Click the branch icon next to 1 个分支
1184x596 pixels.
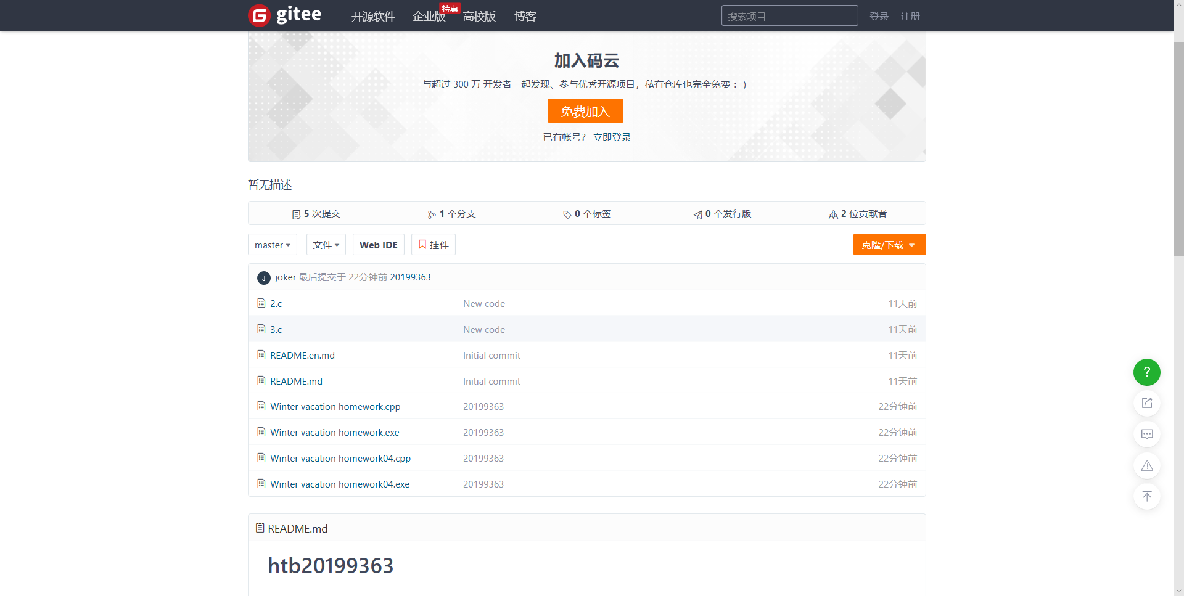pos(432,214)
